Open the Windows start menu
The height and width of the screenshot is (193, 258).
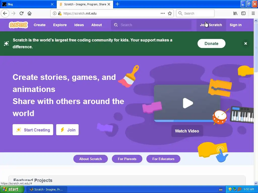[12, 189]
